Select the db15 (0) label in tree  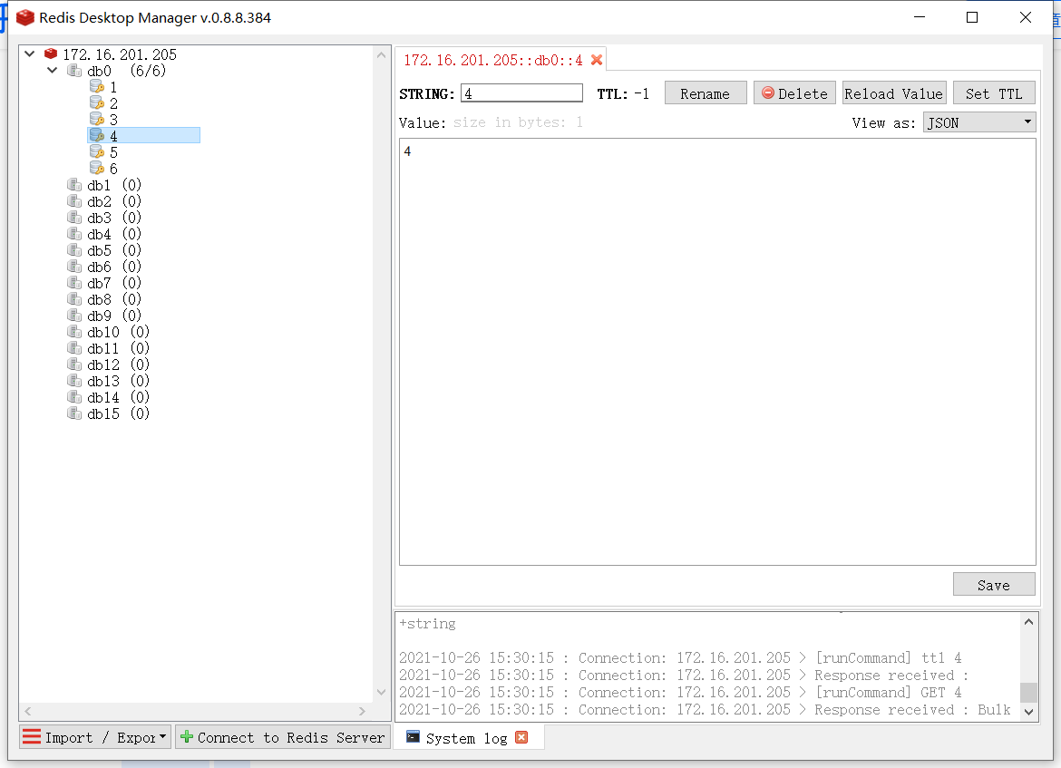coord(119,413)
